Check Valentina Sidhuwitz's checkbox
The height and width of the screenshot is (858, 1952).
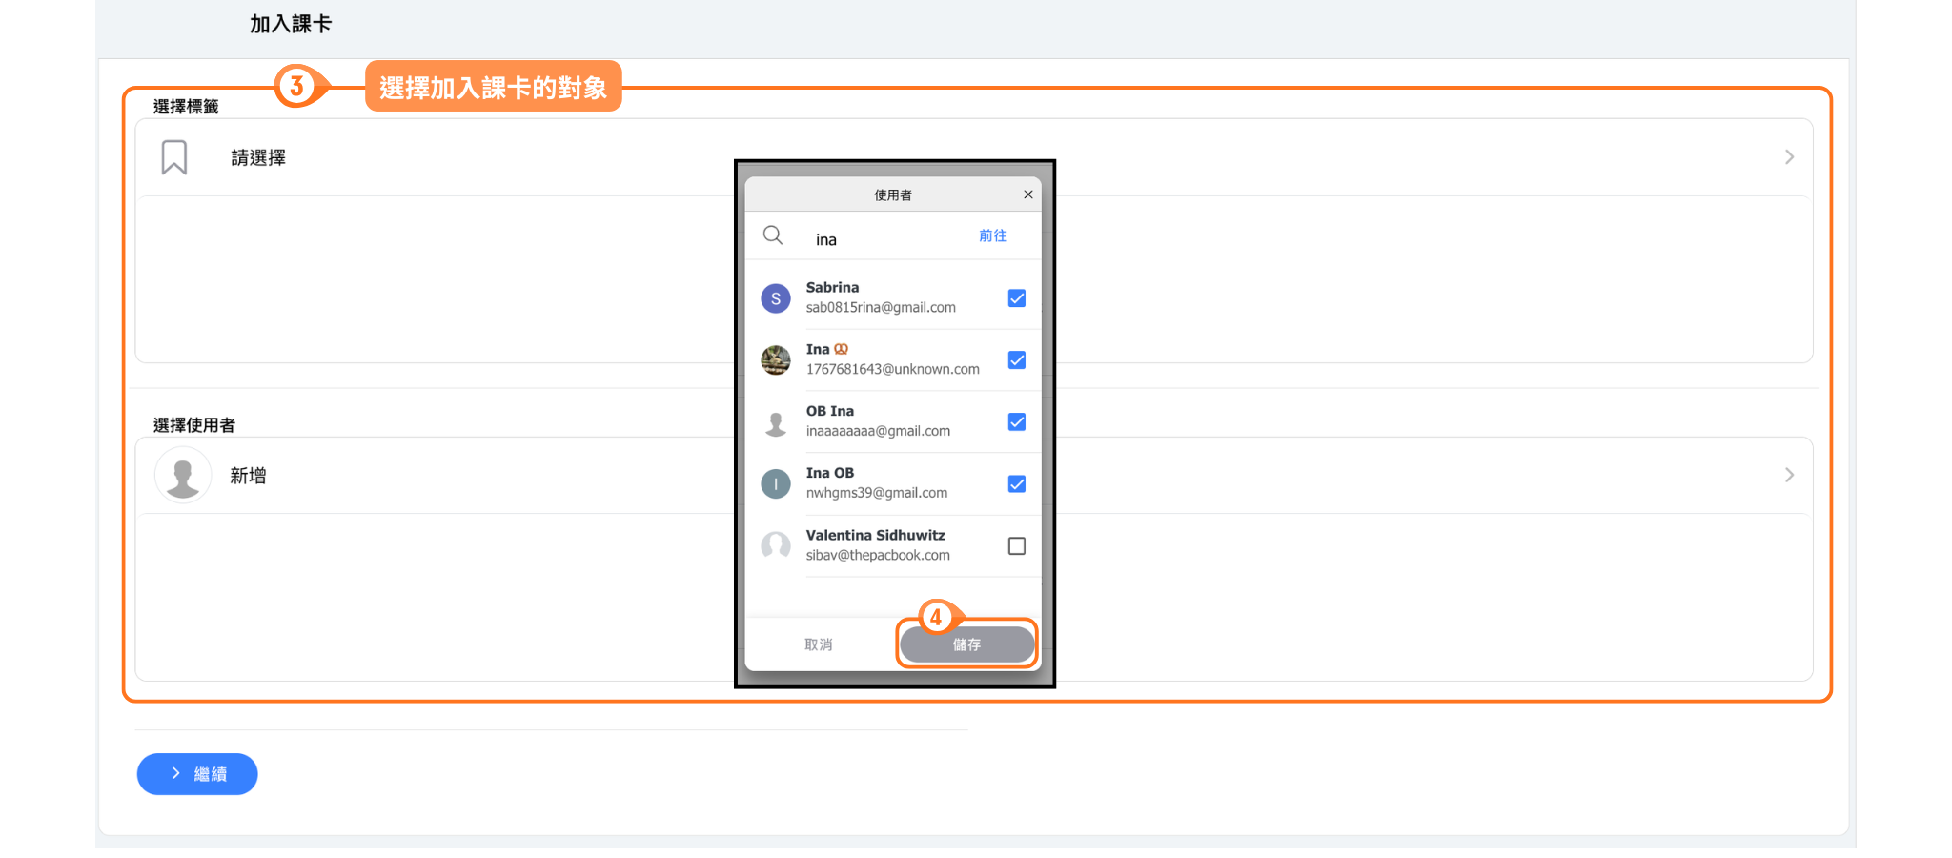coord(1017,546)
